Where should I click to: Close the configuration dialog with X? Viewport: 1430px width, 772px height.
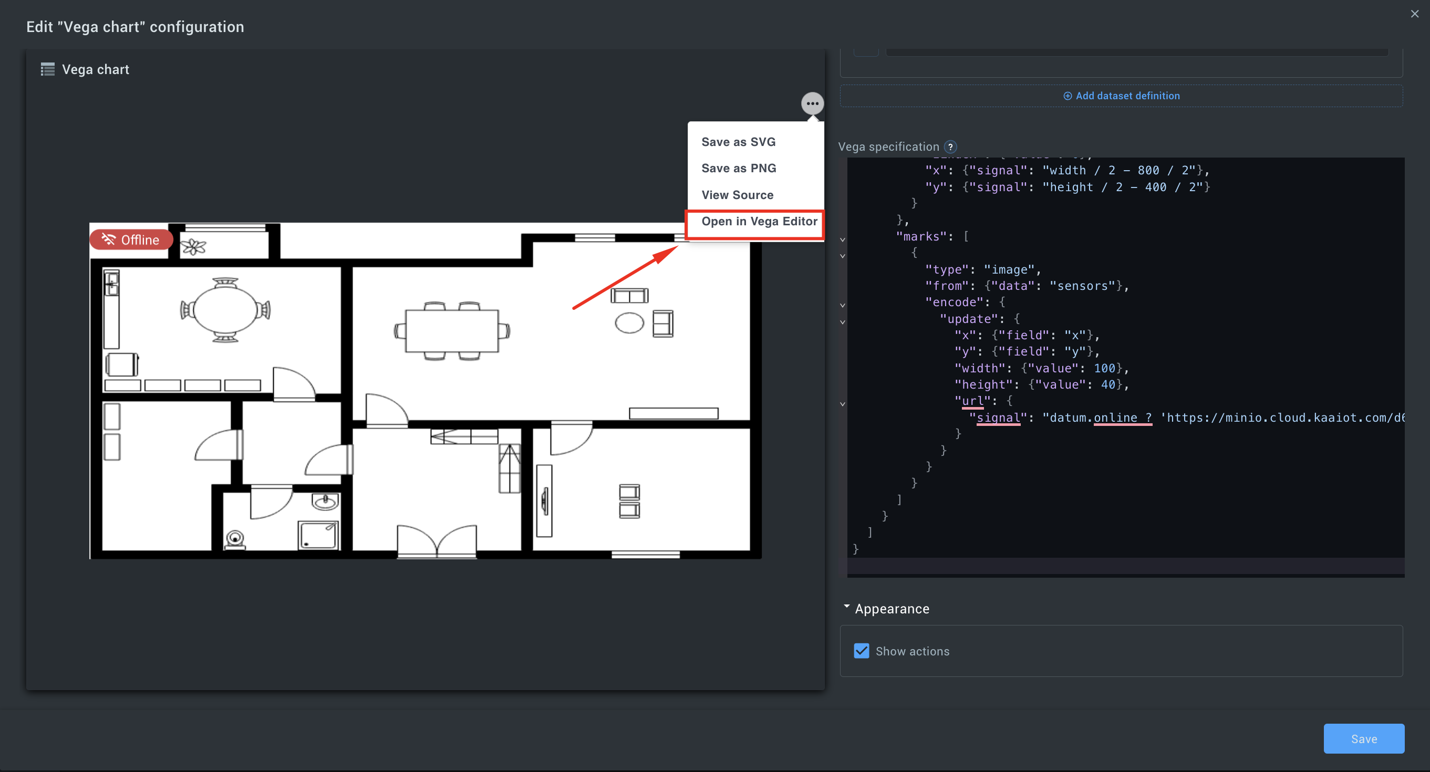coord(1414,14)
